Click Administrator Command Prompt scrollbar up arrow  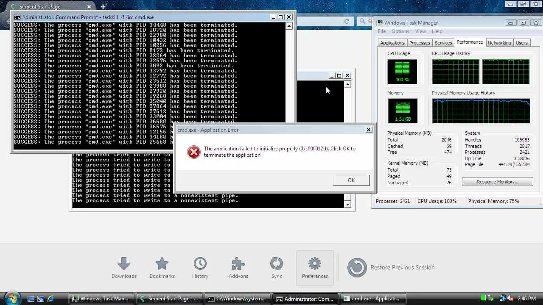click(x=289, y=26)
